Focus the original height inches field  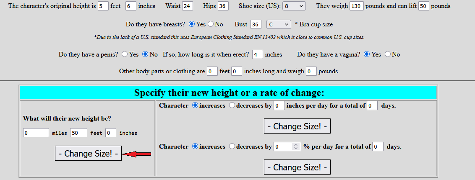pyautogui.click(x=131, y=6)
